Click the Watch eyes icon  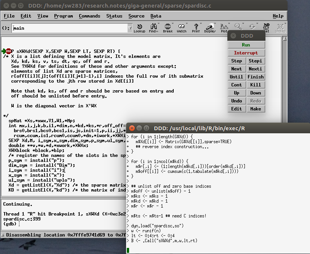coord(182,28)
